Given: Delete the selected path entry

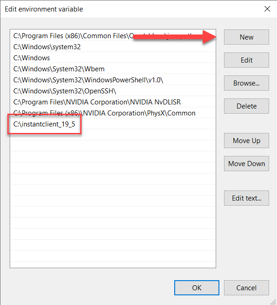Looking at the screenshot, I should click(246, 106).
